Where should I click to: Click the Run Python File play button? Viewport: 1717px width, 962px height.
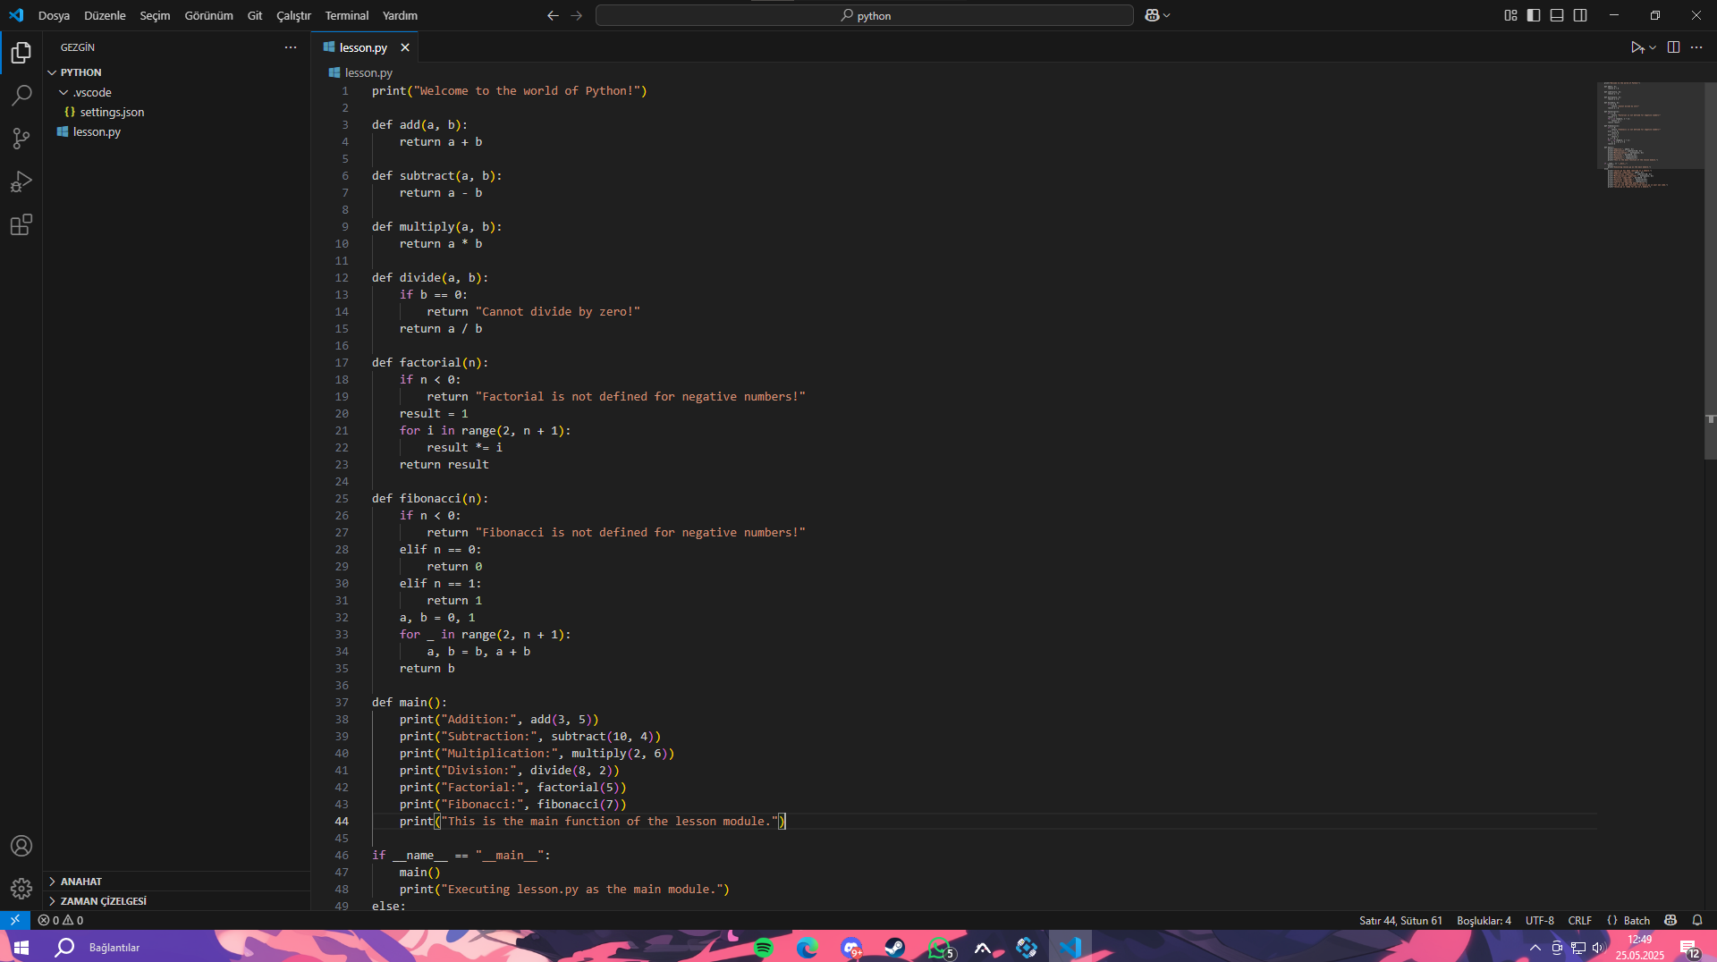tap(1637, 47)
